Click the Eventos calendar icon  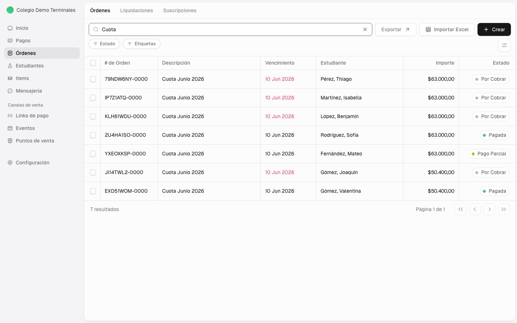[x=10, y=128]
